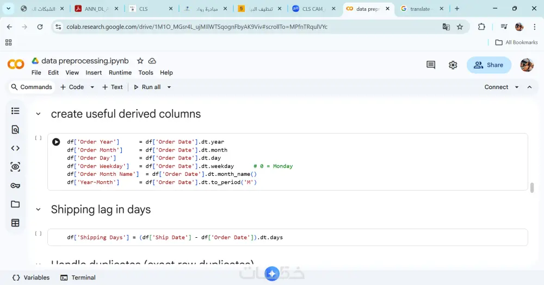
Task: Open the Runtime menu
Action: 120,73
